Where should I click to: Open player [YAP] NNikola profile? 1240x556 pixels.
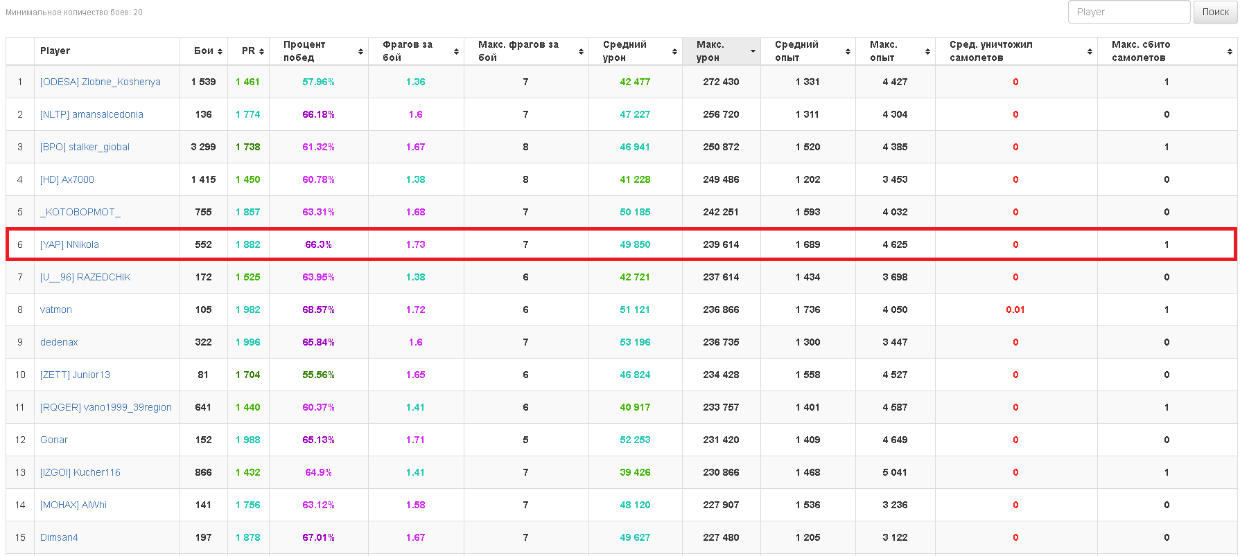pos(69,244)
